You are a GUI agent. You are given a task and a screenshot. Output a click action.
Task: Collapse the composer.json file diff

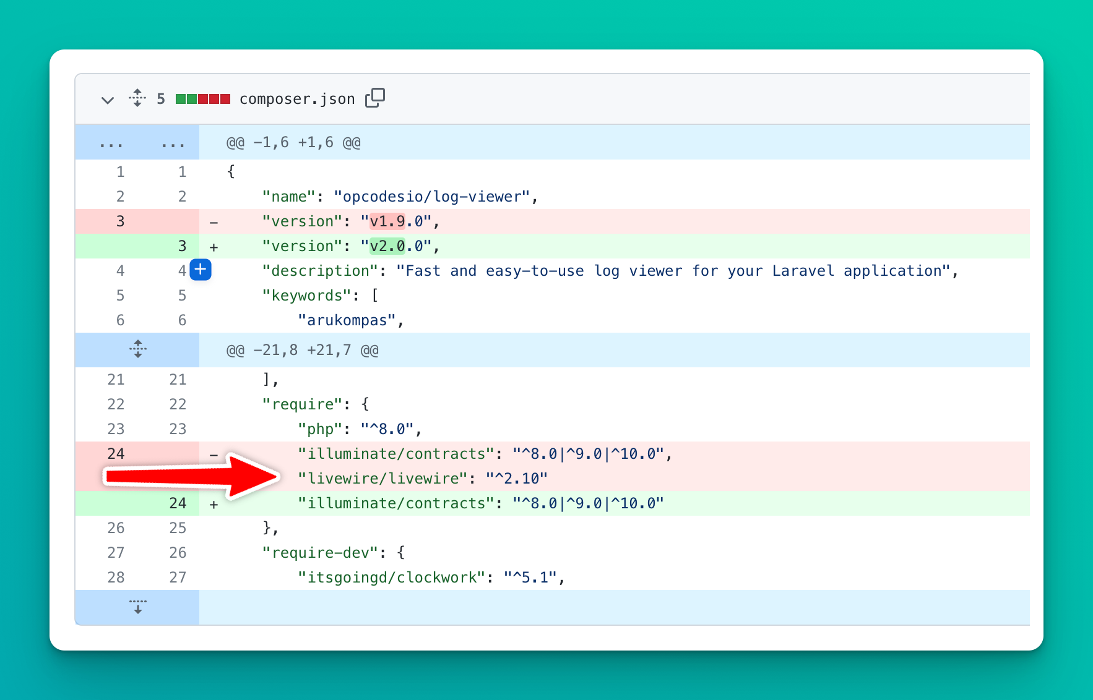(108, 100)
